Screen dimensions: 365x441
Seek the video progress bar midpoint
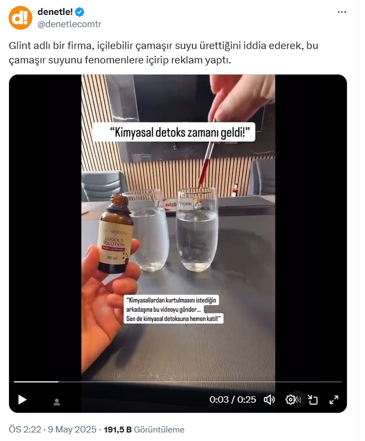178,382
